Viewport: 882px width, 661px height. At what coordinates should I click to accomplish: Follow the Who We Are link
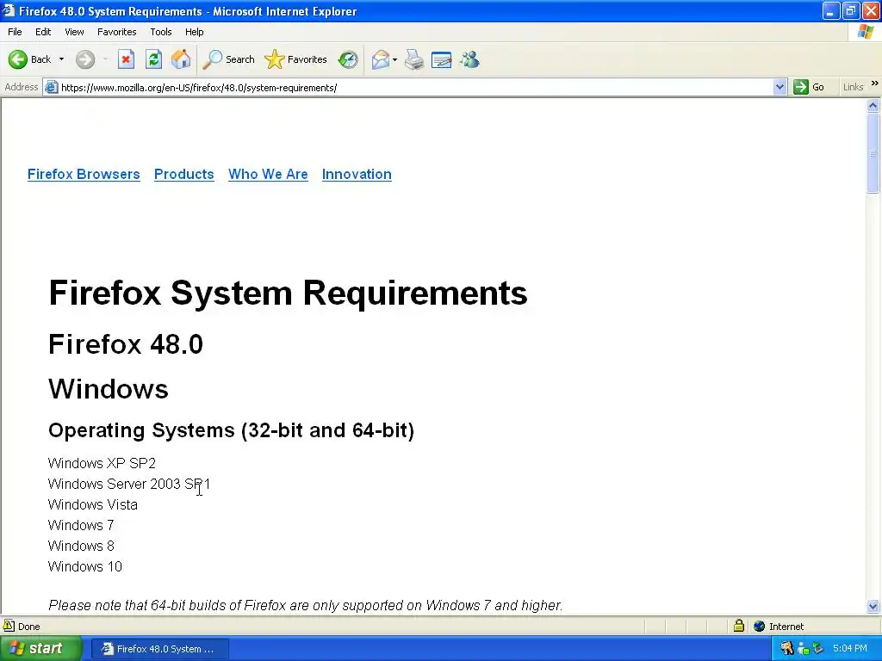(x=268, y=174)
